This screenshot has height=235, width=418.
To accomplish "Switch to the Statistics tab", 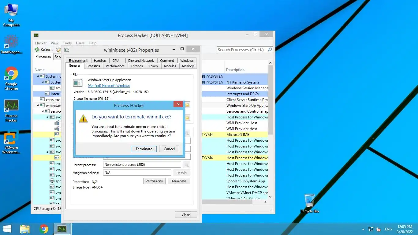I will point(93,66).
